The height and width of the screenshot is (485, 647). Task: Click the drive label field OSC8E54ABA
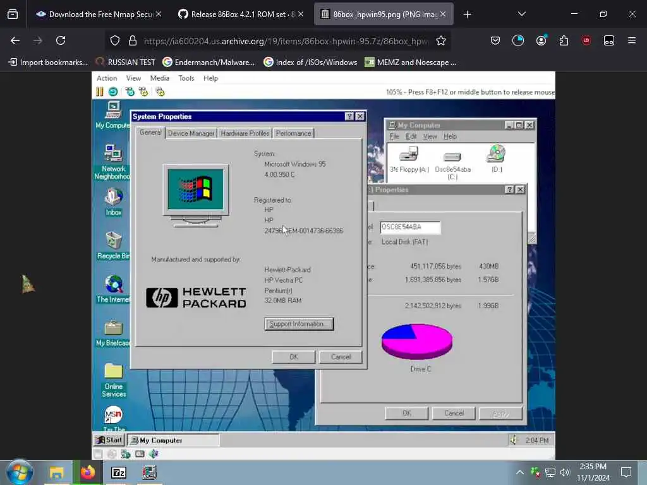point(410,227)
